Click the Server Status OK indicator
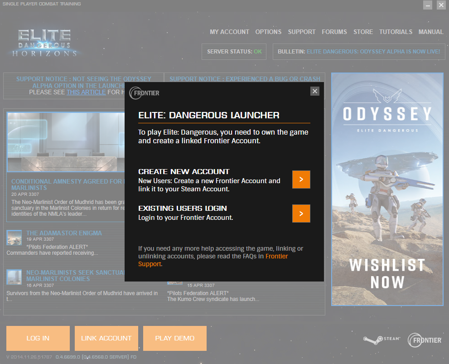This screenshot has width=449, height=364. pos(234,52)
